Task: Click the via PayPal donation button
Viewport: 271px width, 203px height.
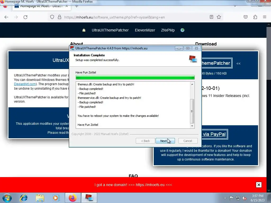Action: [214, 134]
